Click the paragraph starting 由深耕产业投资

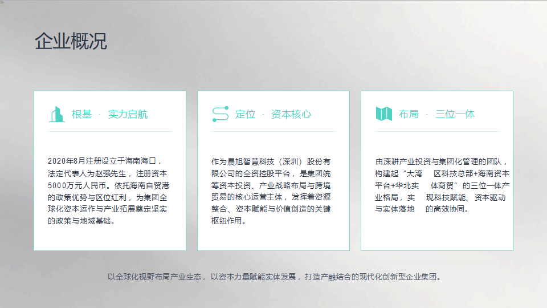442,185
